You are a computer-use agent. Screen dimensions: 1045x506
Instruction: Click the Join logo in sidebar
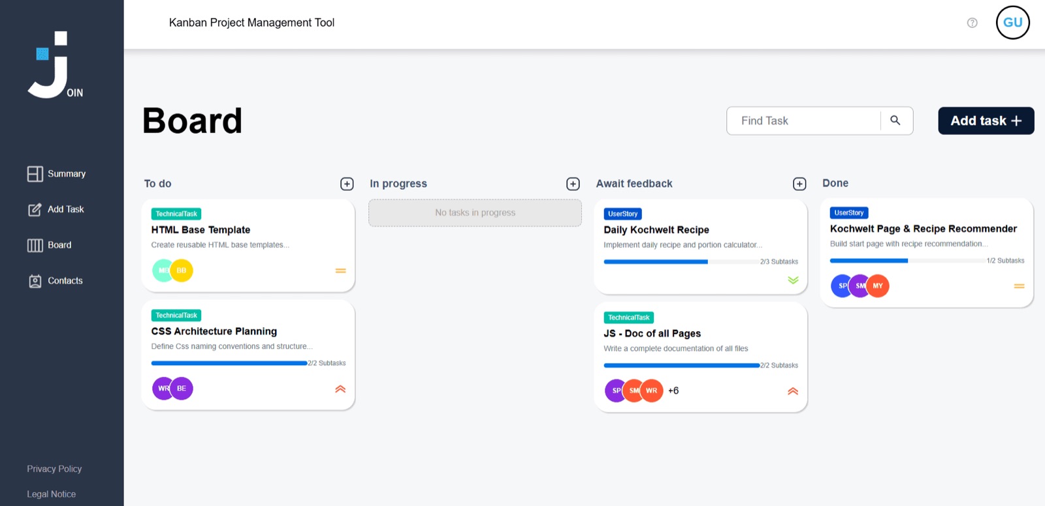click(56, 65)
